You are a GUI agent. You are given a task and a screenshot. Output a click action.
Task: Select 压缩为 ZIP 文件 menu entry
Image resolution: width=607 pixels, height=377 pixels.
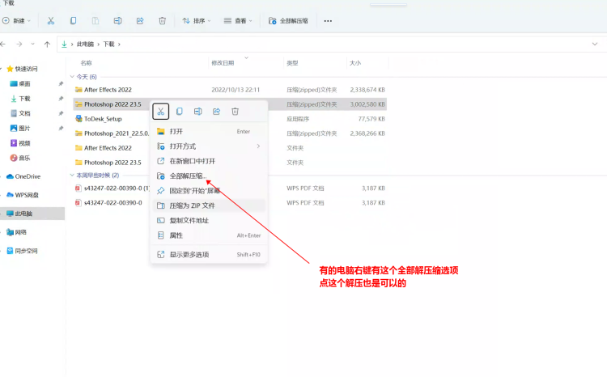(x=192, y=205)
